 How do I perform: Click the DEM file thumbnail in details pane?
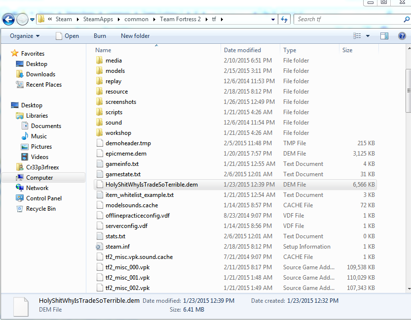coord(21,306)
